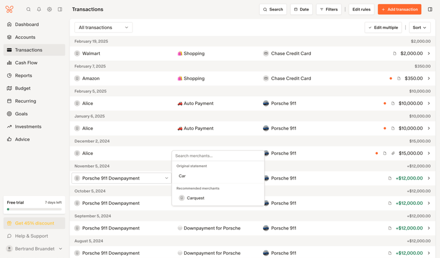Image resolution: width=440 pixels, height=258 pixels.
Task: Open Budget page
Action: tap(34, 88)
